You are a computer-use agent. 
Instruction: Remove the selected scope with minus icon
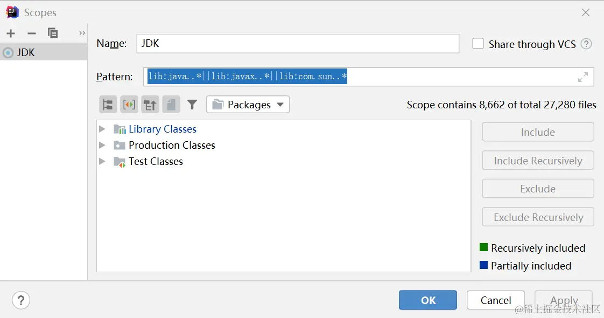tap(32, 33)
